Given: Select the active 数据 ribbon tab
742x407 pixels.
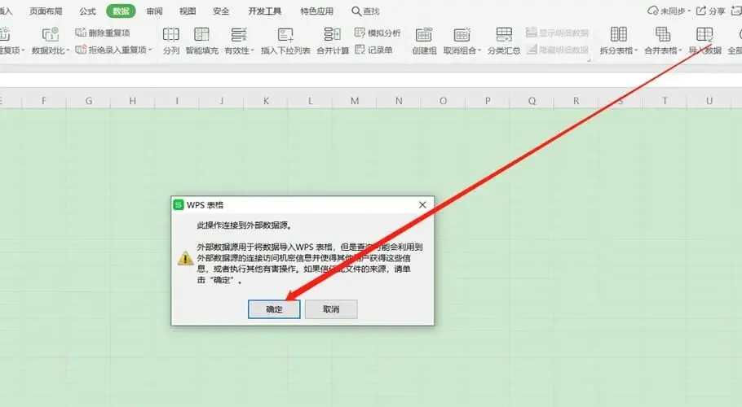Looking at the screenshot, I should pyautogui.click(x=121, y=11).
